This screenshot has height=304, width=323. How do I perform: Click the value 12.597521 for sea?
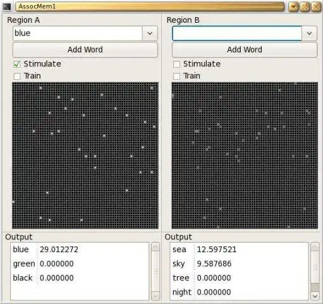217,250
